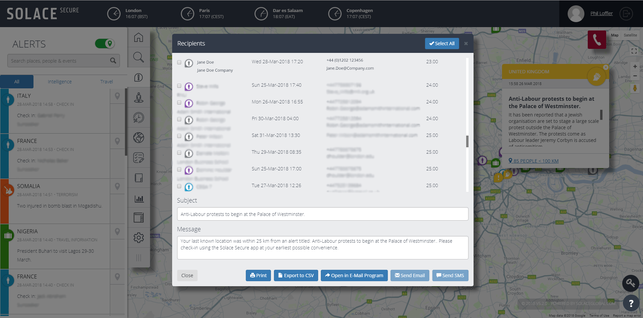Switch the map to Map view
Image resolution: width=643 pixels, height=318 pixels.
[615, 35]
